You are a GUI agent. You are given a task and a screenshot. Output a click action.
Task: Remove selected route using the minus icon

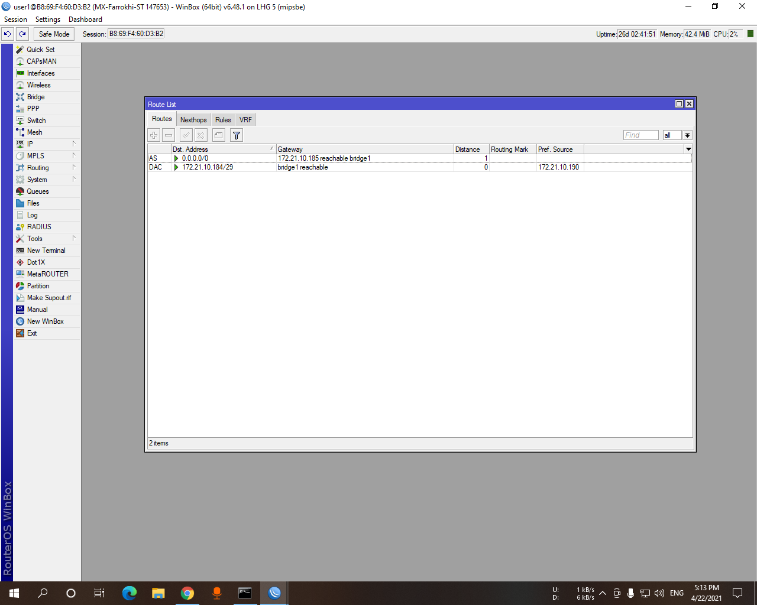pos(169,135)
